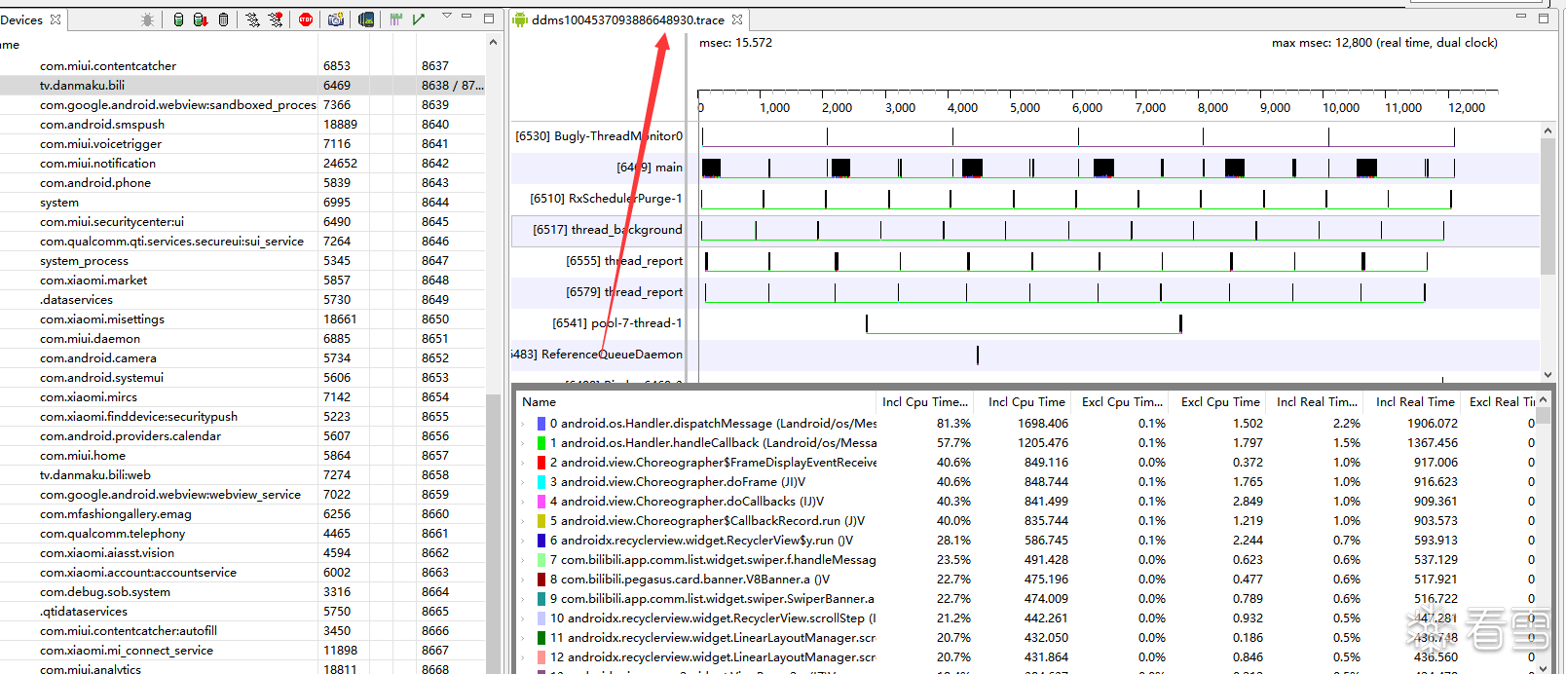Expand row 1 Handler.handleCallback
This screenshot has height=674, width=1566.
[x=524, y=443]
